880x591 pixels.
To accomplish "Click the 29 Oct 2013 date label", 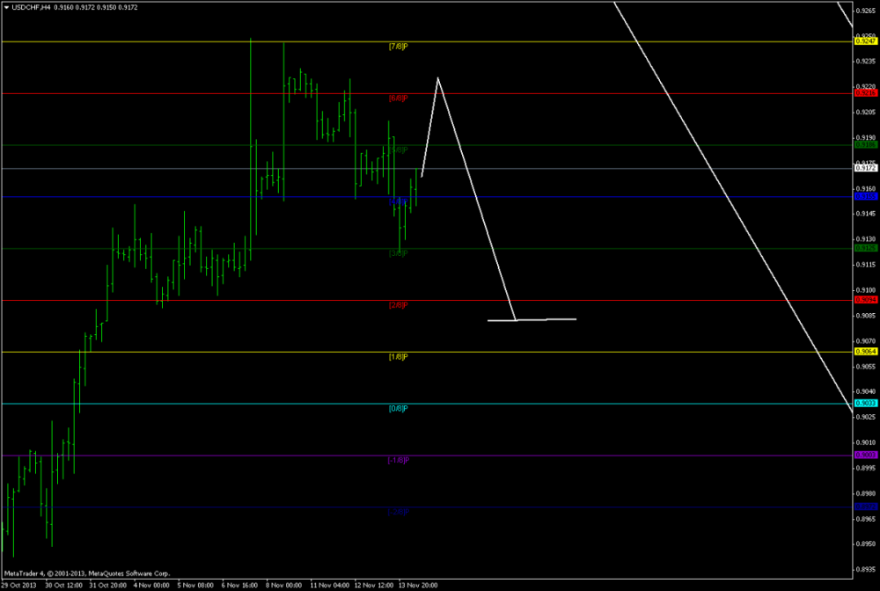I will [x=19, y=584].
